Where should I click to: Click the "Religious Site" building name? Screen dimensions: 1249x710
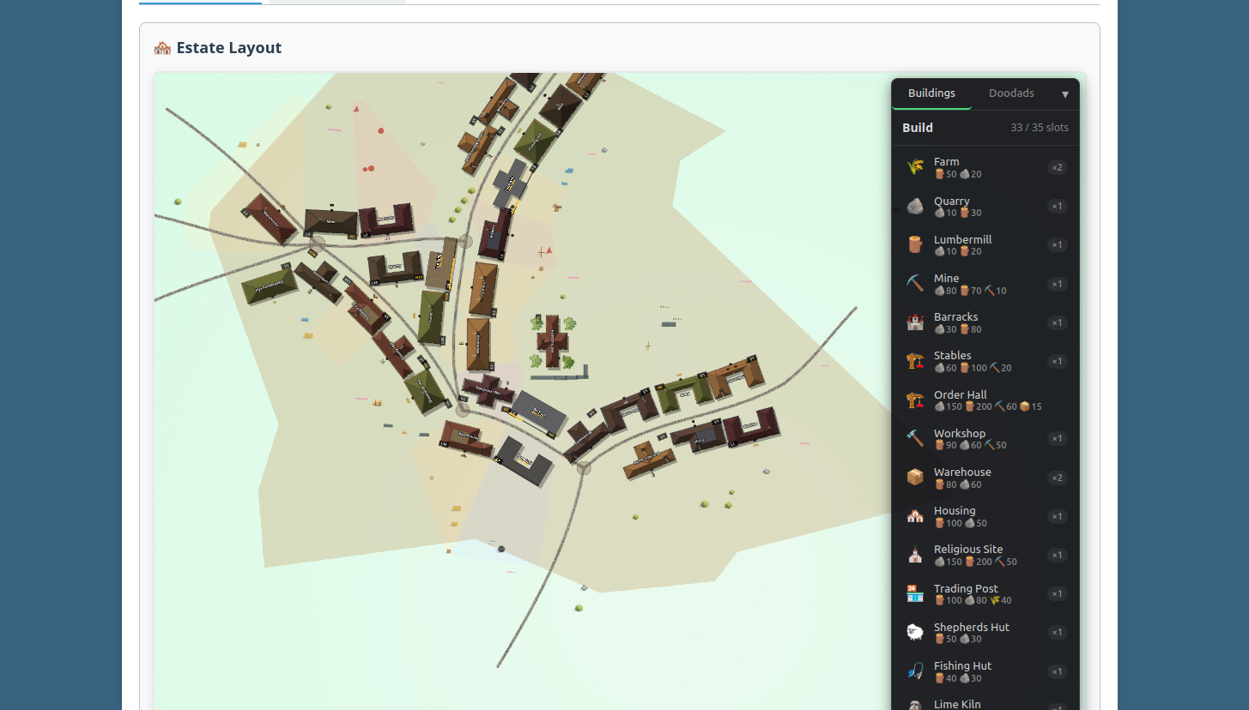click(968, 549)
